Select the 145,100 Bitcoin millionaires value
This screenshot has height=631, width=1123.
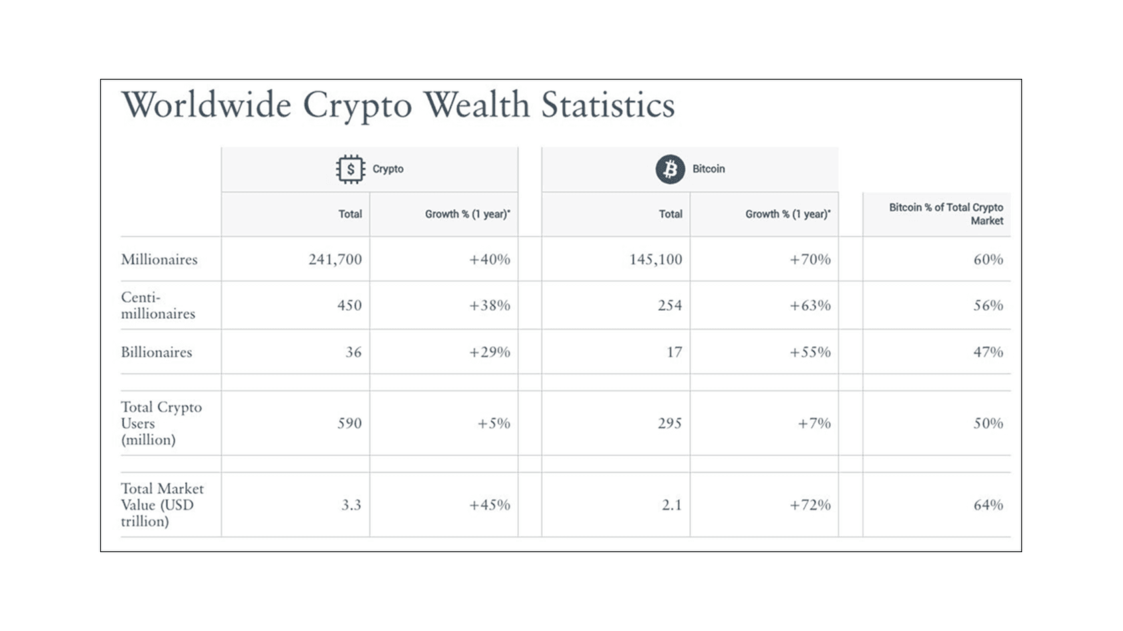(655, 259)
